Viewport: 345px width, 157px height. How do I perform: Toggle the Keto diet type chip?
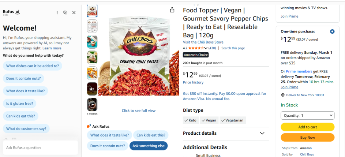[x=191, y=120]
